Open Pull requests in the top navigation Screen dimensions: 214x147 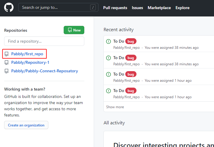(115, 8)
